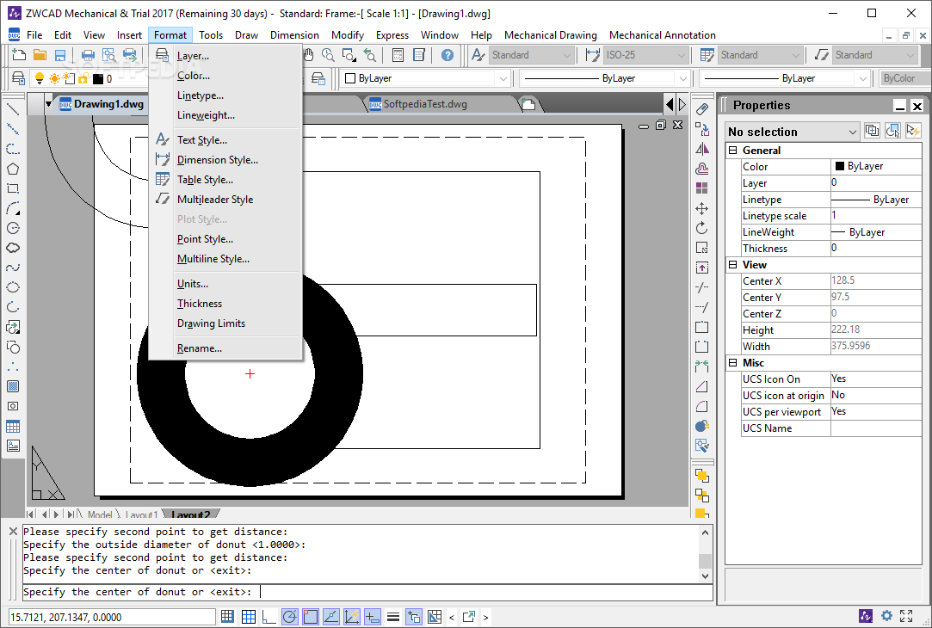Select the Erase tool in modify toolbar
This screenshot has width=932, height=628.
pyautogui.click(x=702, y=109)
